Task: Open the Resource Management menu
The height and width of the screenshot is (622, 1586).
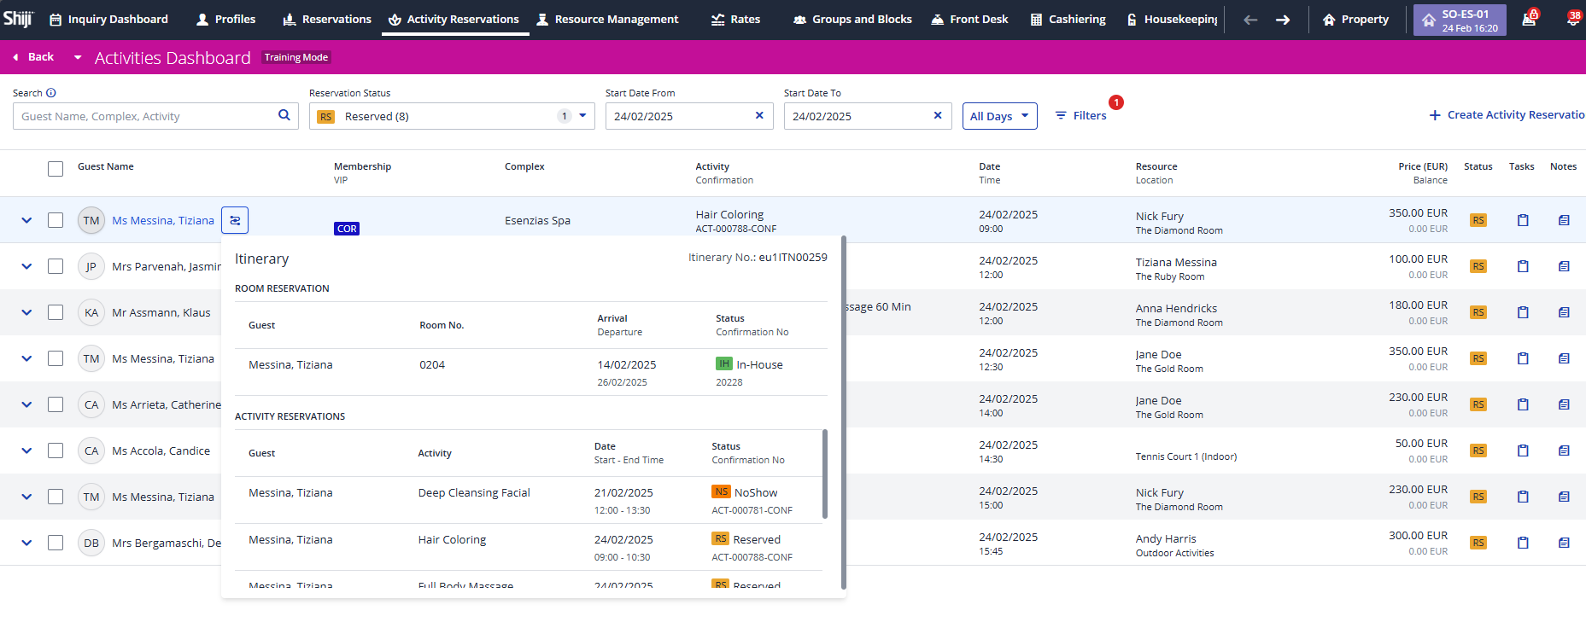Action: (606, 20)
